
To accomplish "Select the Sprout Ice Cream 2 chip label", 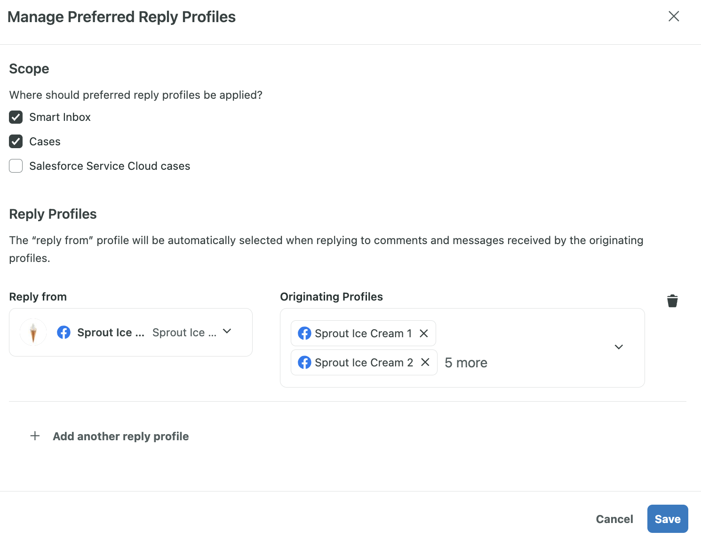I will pyautogui.click(x=364, y=363).
